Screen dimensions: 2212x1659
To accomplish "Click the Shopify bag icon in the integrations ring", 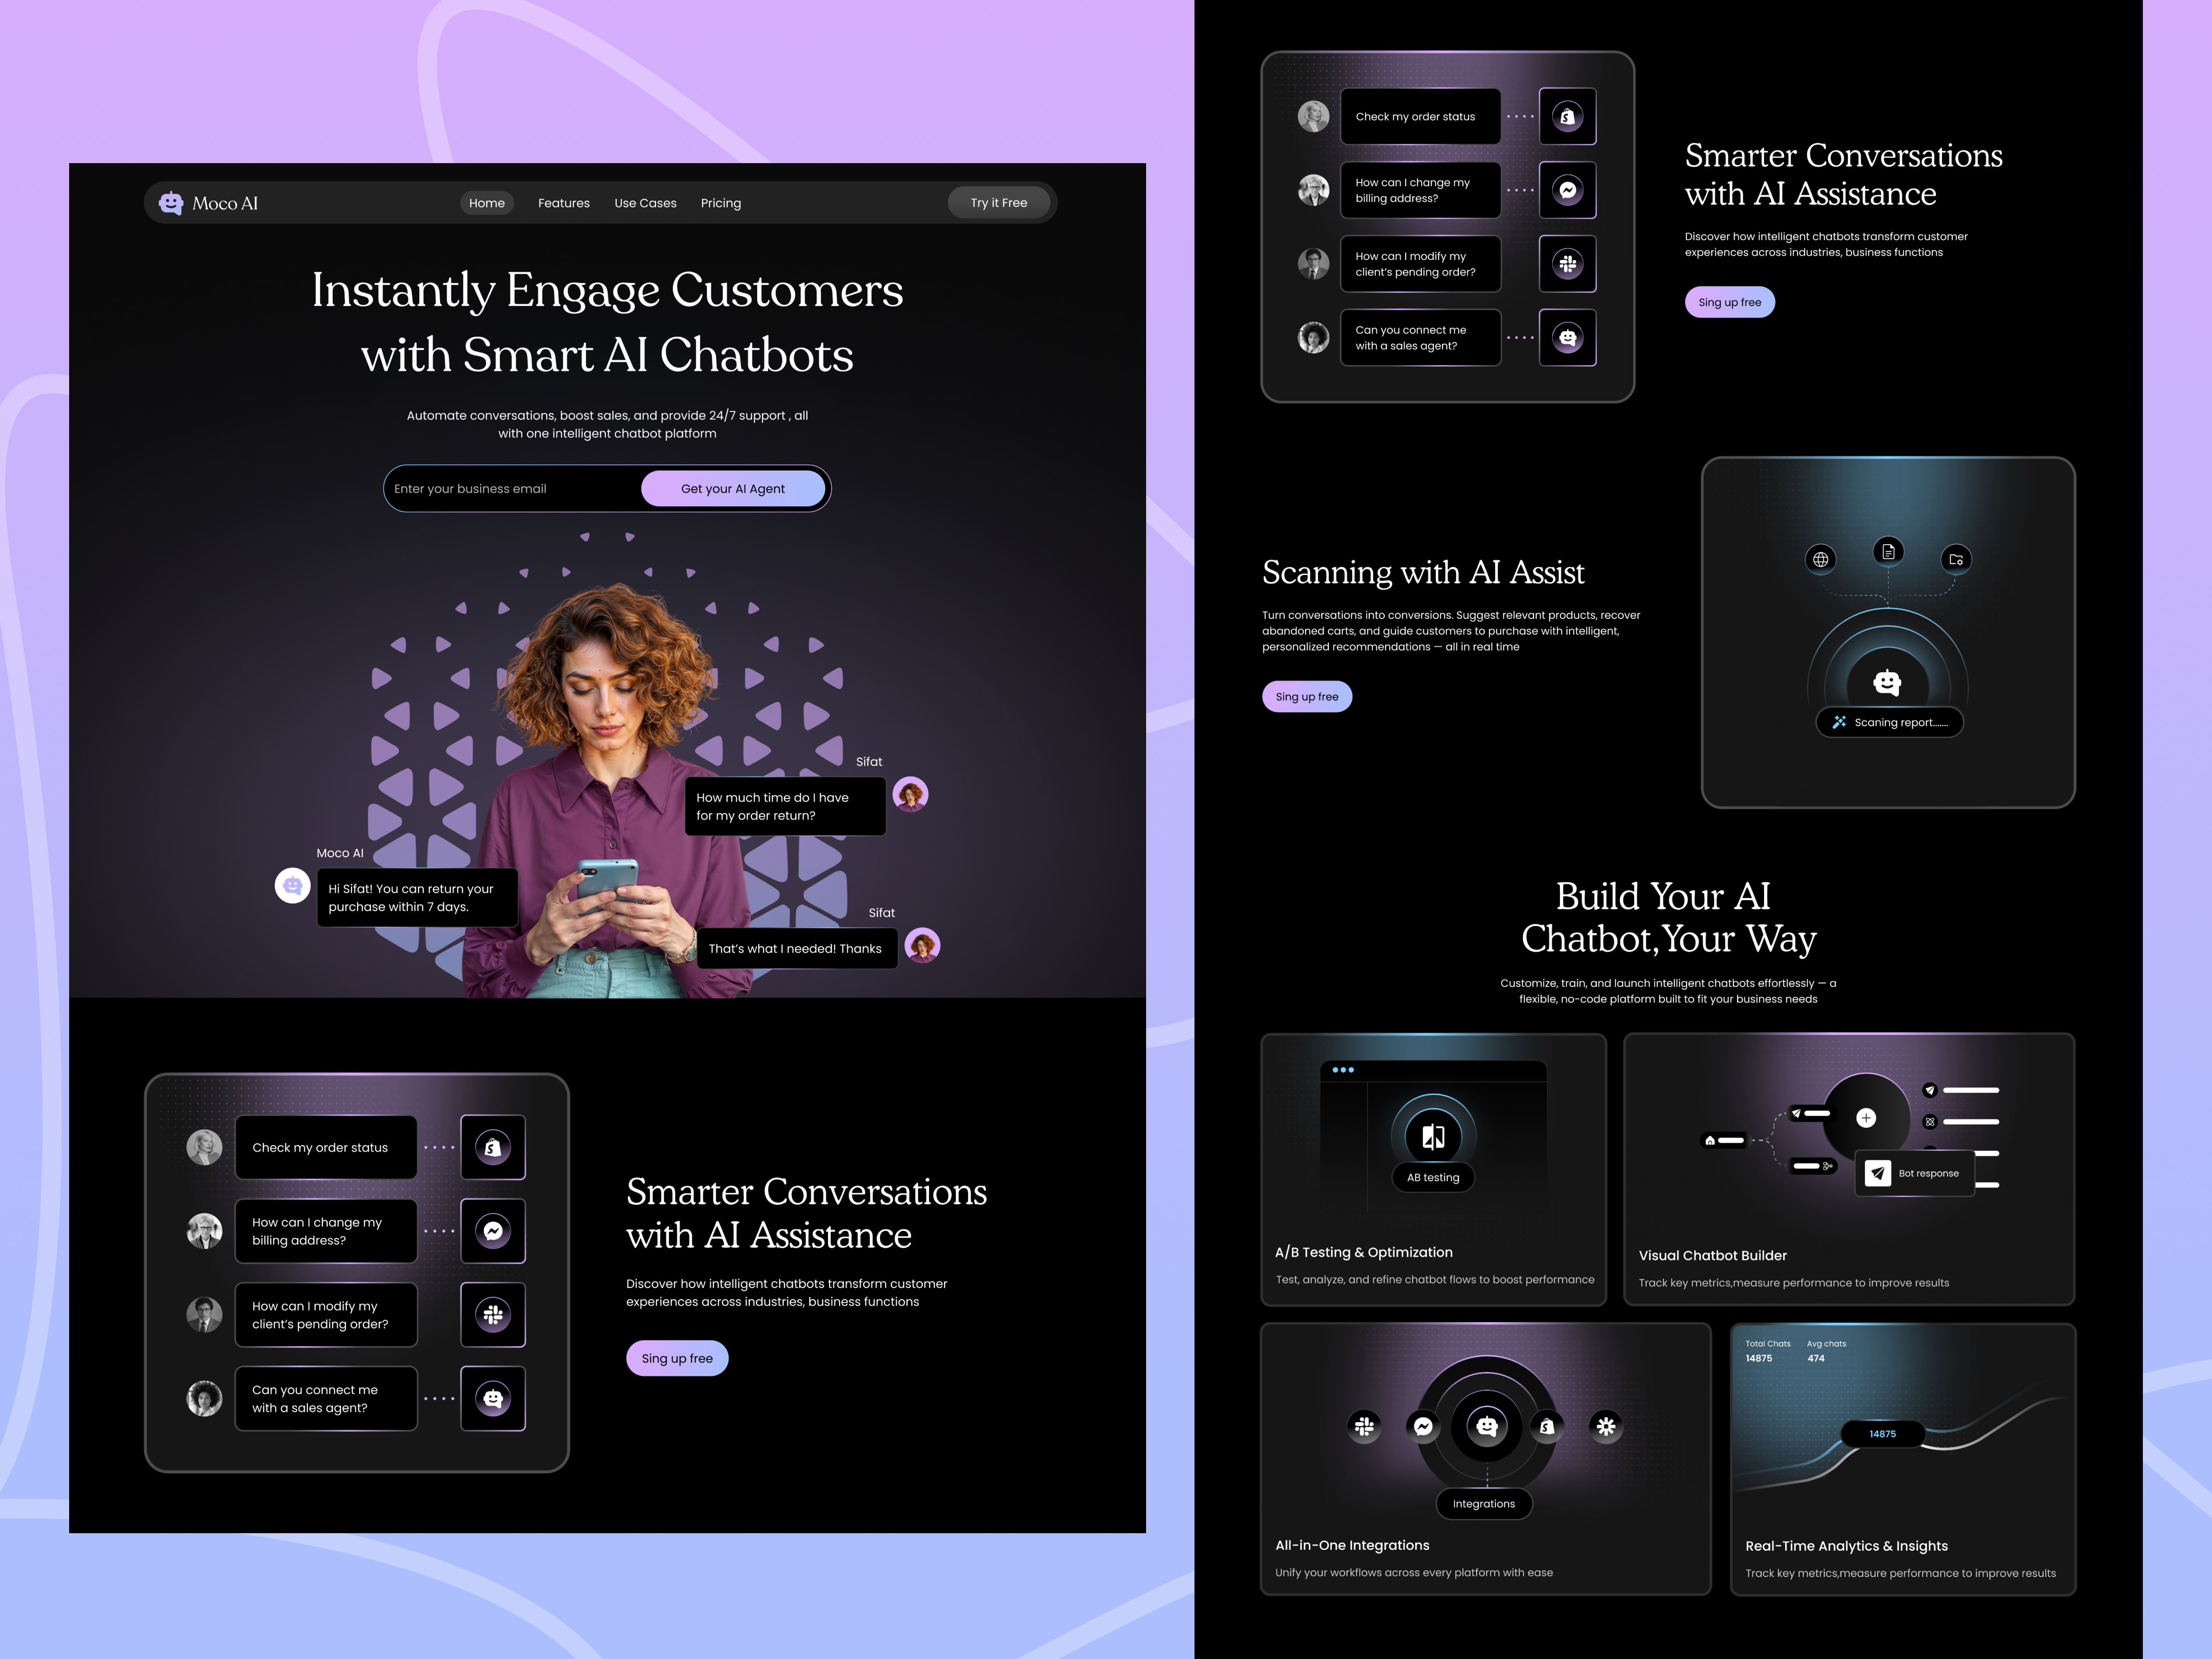I will tap(1546, 1427).
